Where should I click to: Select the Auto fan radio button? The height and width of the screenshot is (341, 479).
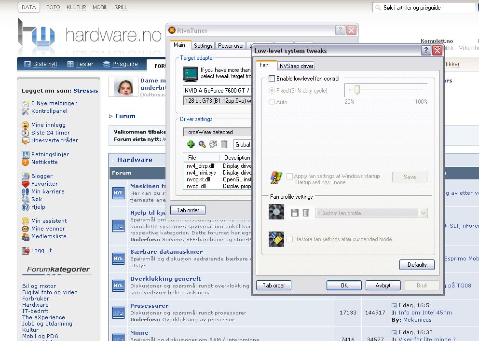[272, 102]
